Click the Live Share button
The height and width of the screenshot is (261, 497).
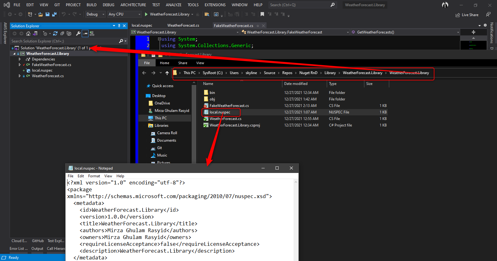467,15
